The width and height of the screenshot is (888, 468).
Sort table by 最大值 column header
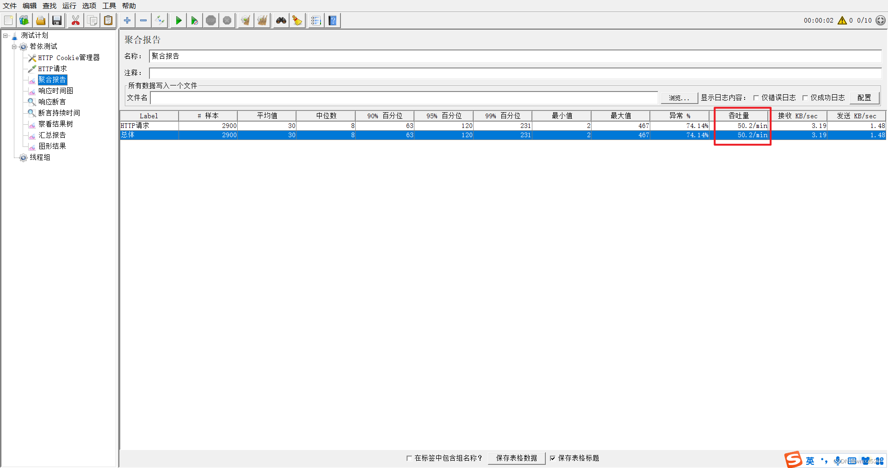(x=621, y=116)
